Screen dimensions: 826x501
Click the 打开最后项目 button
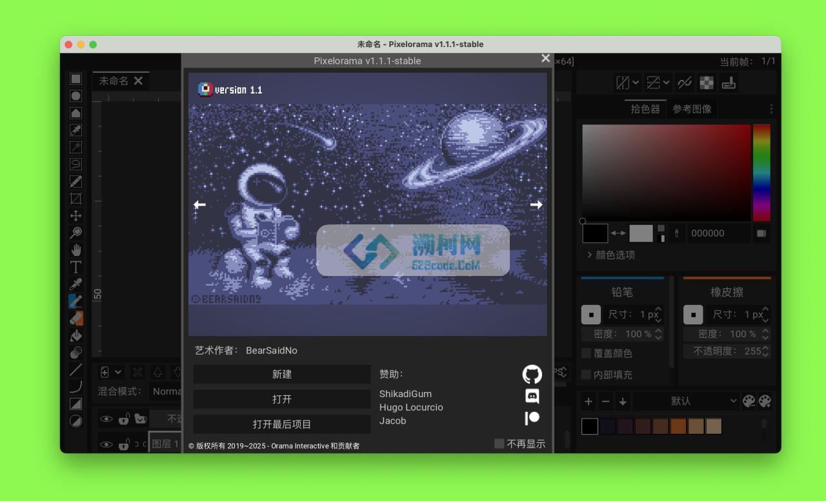pyautogui.click(x=282, y=424)
